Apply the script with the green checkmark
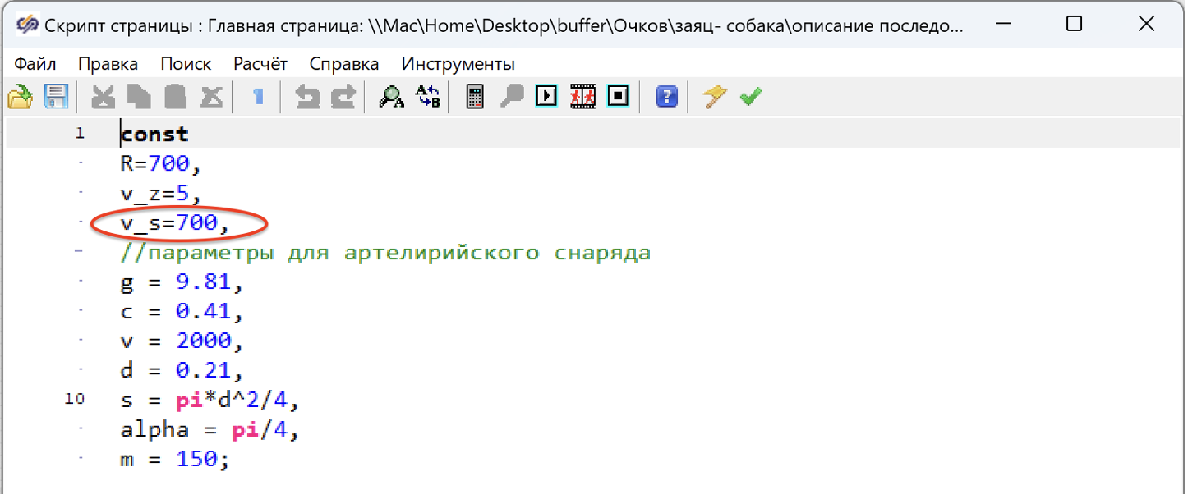 tap(750, 97)
